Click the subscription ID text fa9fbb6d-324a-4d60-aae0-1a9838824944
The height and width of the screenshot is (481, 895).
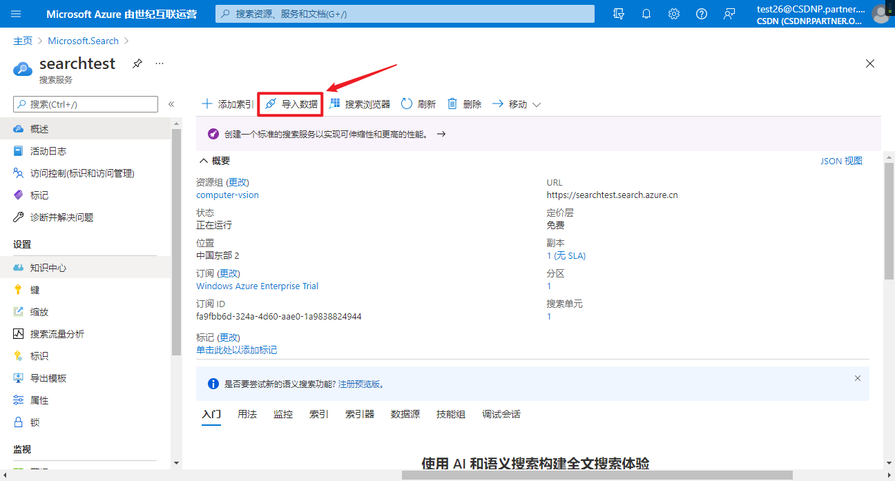(279, 317)
